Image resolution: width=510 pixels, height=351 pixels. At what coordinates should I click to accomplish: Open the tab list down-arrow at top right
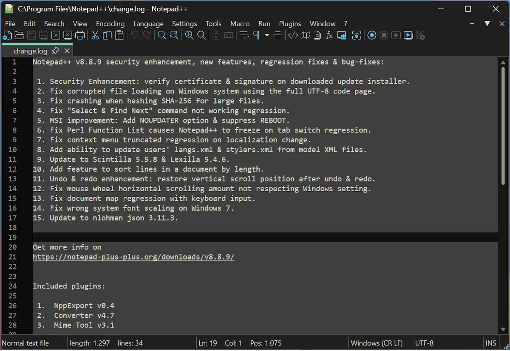[x=487, y=24]
